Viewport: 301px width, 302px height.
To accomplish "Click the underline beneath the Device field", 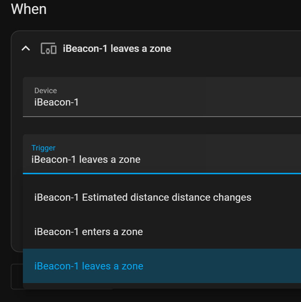I will (x=162, y=116).
